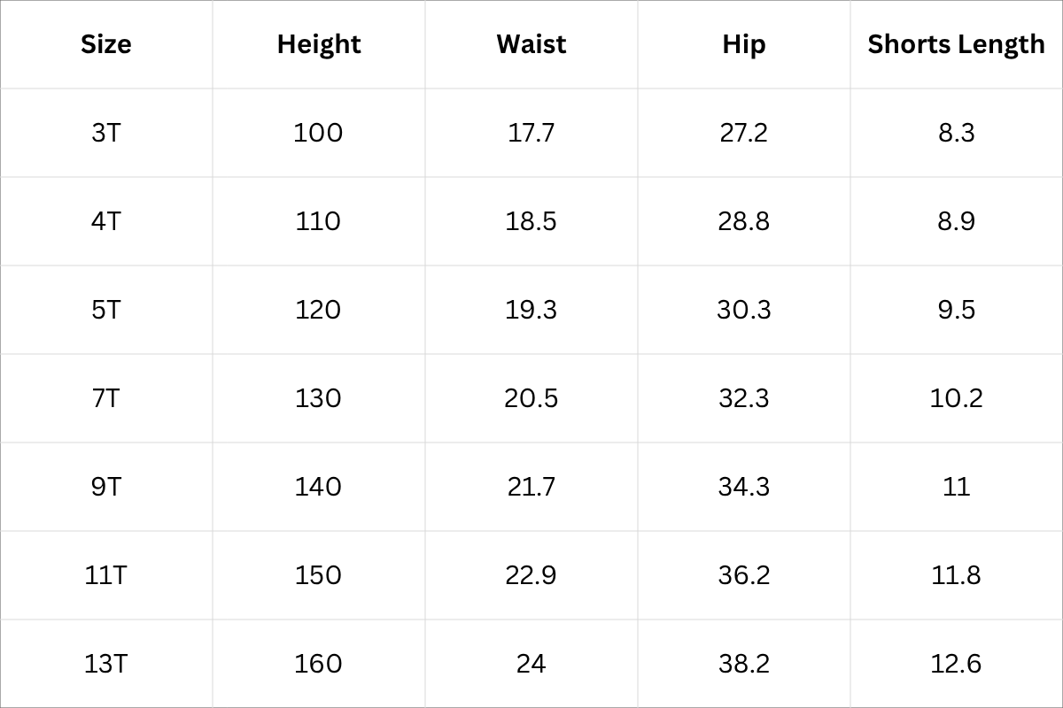The height and width of the screenshot is (708, 1063).
Task: Select the waist value 18.5
Action: (531, 221)
